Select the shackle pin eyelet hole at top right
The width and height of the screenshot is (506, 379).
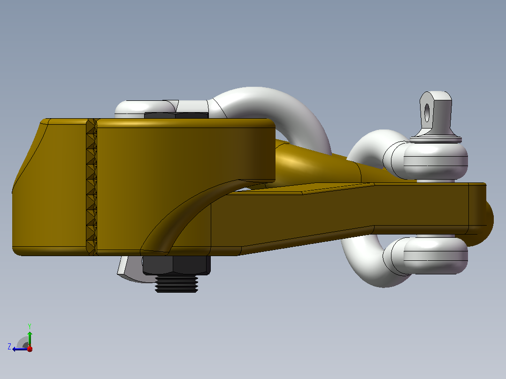click(x=427, y=113)
